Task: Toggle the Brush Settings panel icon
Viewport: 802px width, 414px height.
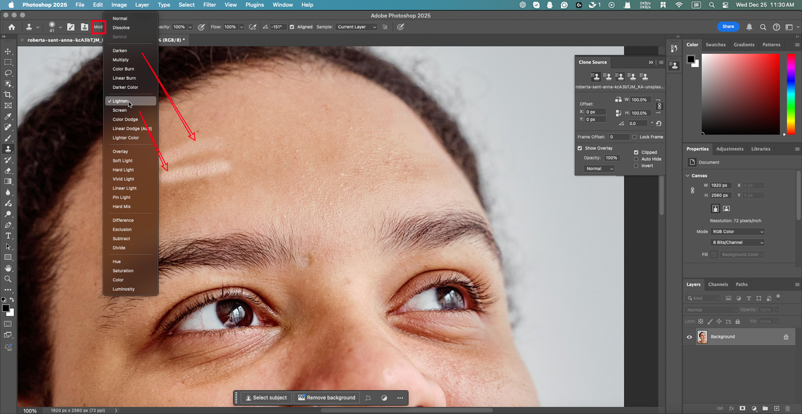Action: pyautogui.click(x=71, y=27)
